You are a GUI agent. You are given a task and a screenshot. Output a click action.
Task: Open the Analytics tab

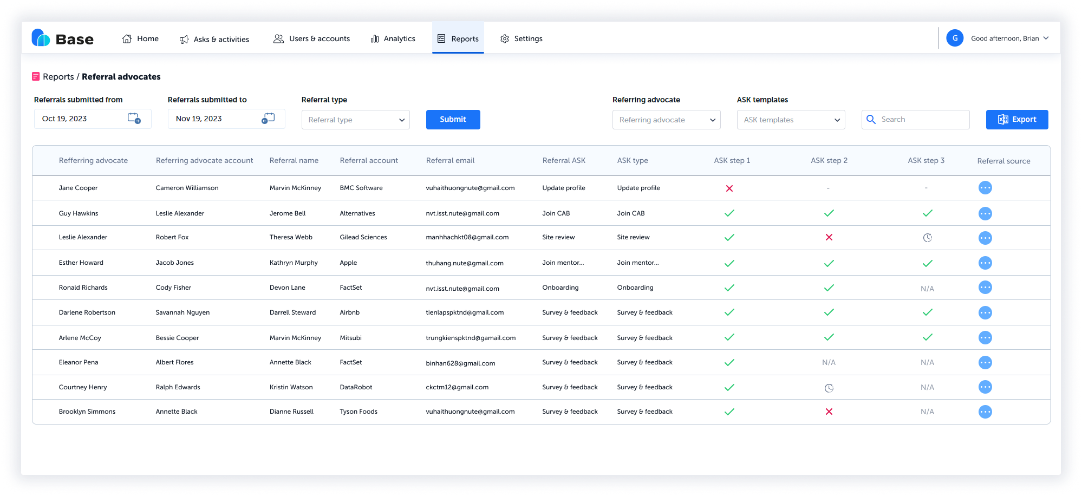(393, 38)
